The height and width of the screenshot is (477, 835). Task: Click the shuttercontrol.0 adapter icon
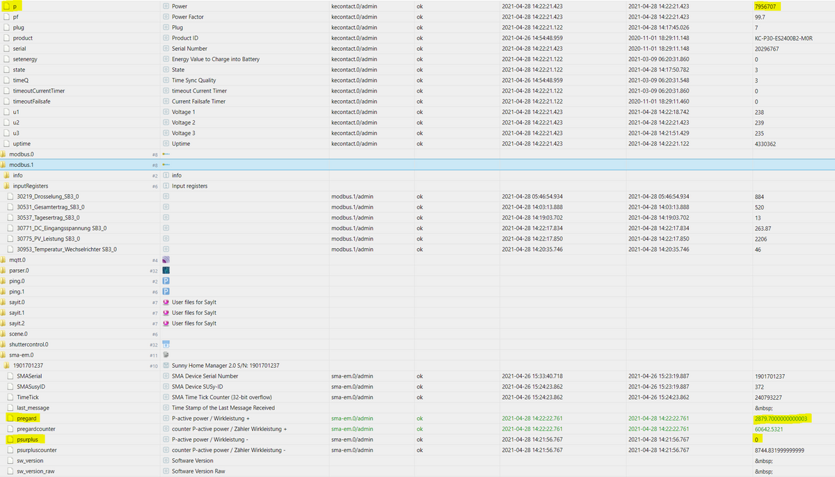tap(166, 344)
